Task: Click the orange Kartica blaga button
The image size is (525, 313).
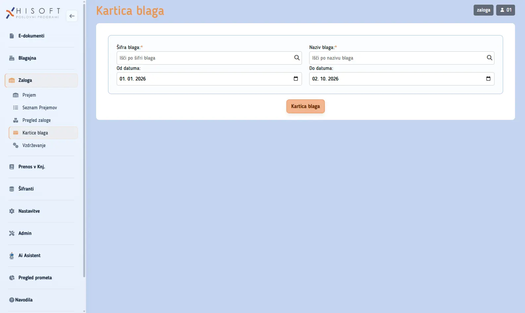Action: click(306, 106)
